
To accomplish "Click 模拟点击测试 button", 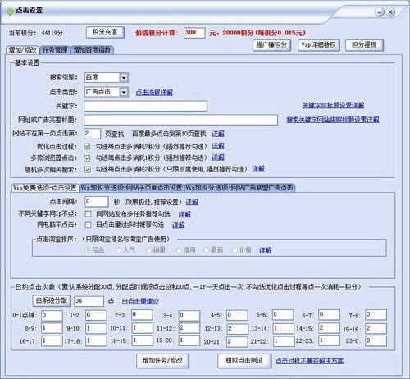I will click(x=244, y=361).
